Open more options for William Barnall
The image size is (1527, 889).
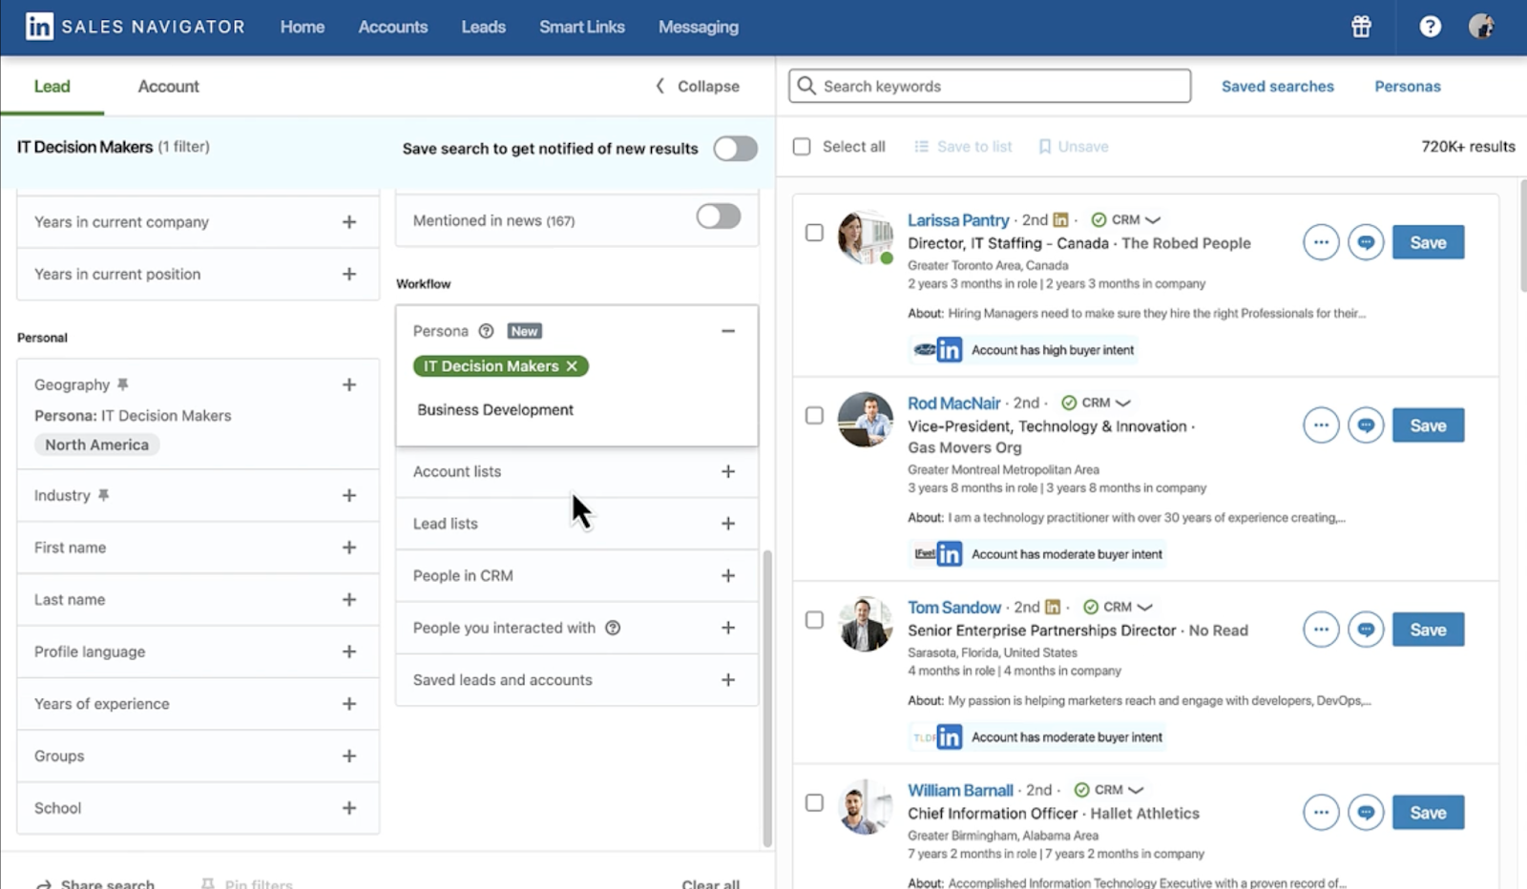(x=1321, y=813)
